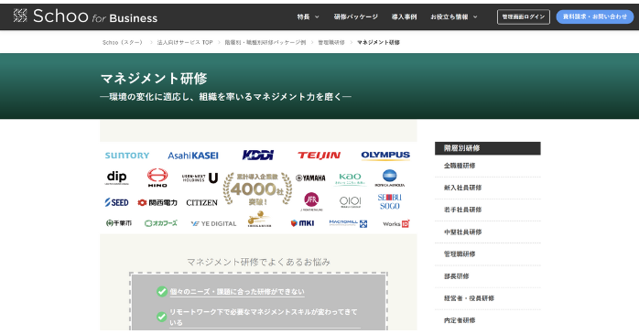Click the YAMAHA logo
The width and height of the screenshot is (639, 334).
pyautogui.click(x=310, y=178)
